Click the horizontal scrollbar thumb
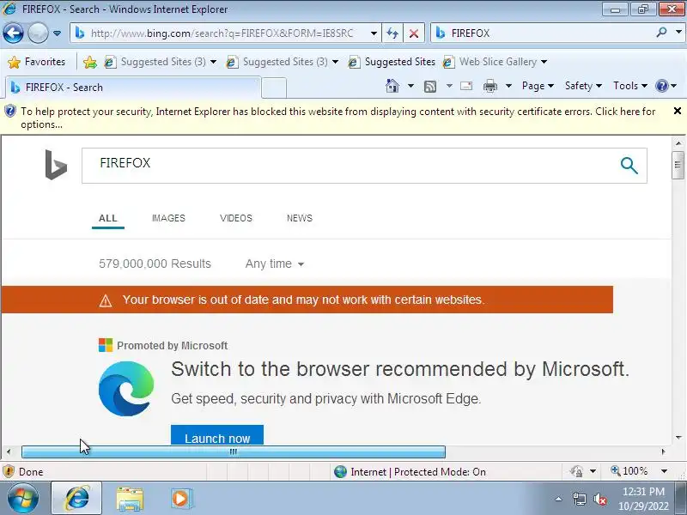The image size is (687, 515). [x=234, y=451]
